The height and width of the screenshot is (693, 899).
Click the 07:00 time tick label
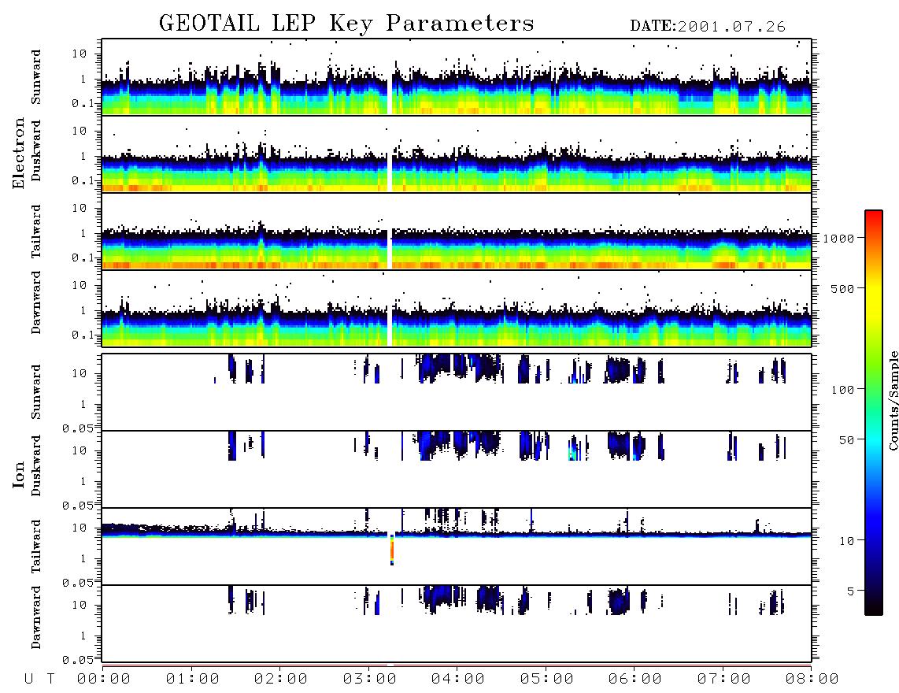[724, 680]
